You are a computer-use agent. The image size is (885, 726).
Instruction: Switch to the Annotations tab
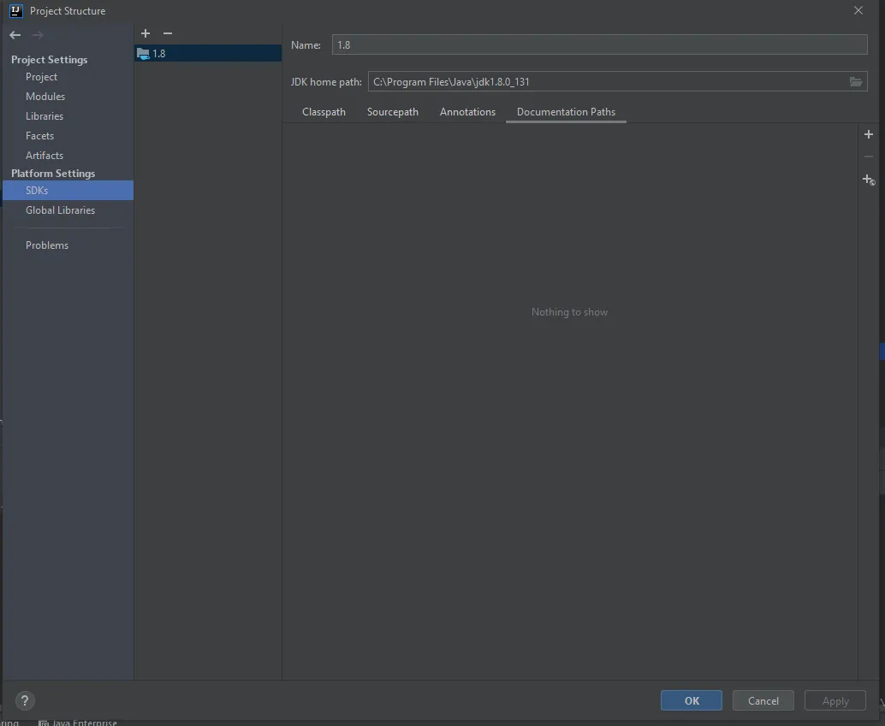tap(468, 112)
